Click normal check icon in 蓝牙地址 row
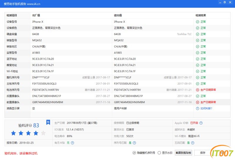This screenshot has height=160, width=235. [x=197, y=59]
